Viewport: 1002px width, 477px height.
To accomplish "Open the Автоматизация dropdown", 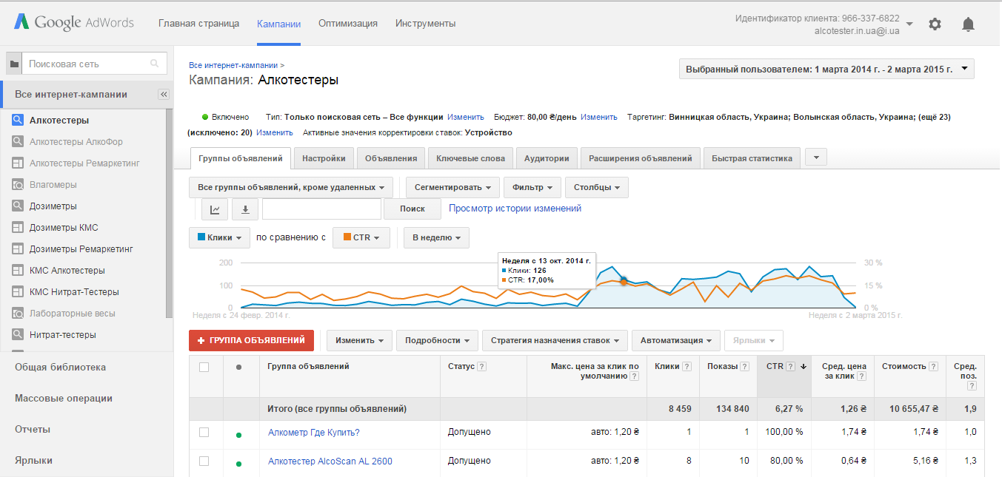I will click(x=676, y=340).
